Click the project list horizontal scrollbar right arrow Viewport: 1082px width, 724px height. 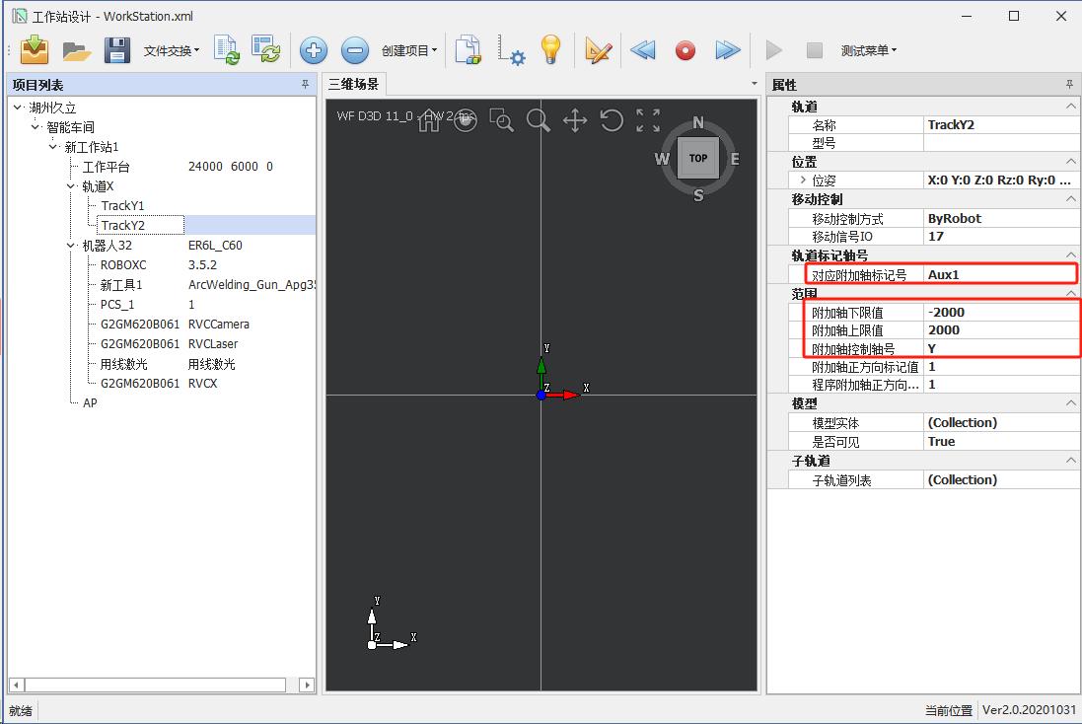coord(307,685)
